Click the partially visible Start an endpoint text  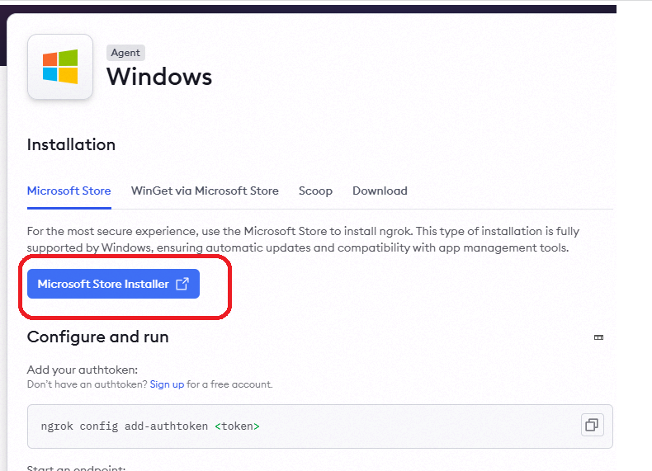pos(76,468)
